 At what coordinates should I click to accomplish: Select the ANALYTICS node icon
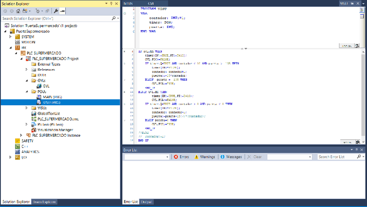click(18, 152)
